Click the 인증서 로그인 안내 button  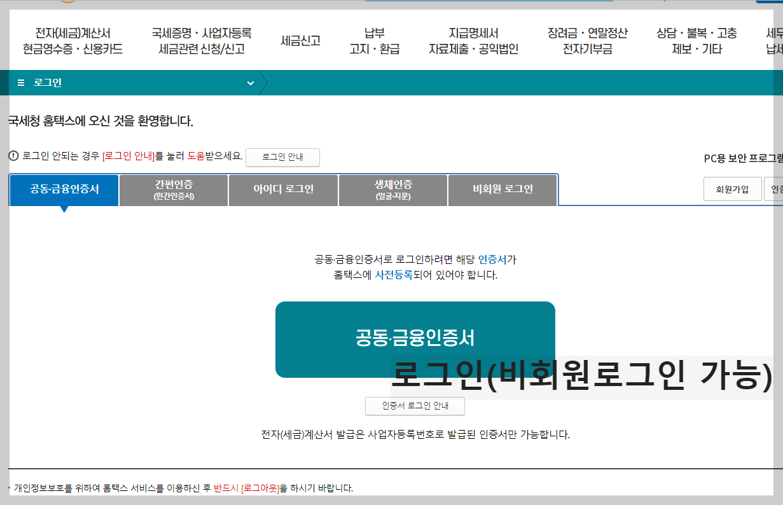[414, 406]
